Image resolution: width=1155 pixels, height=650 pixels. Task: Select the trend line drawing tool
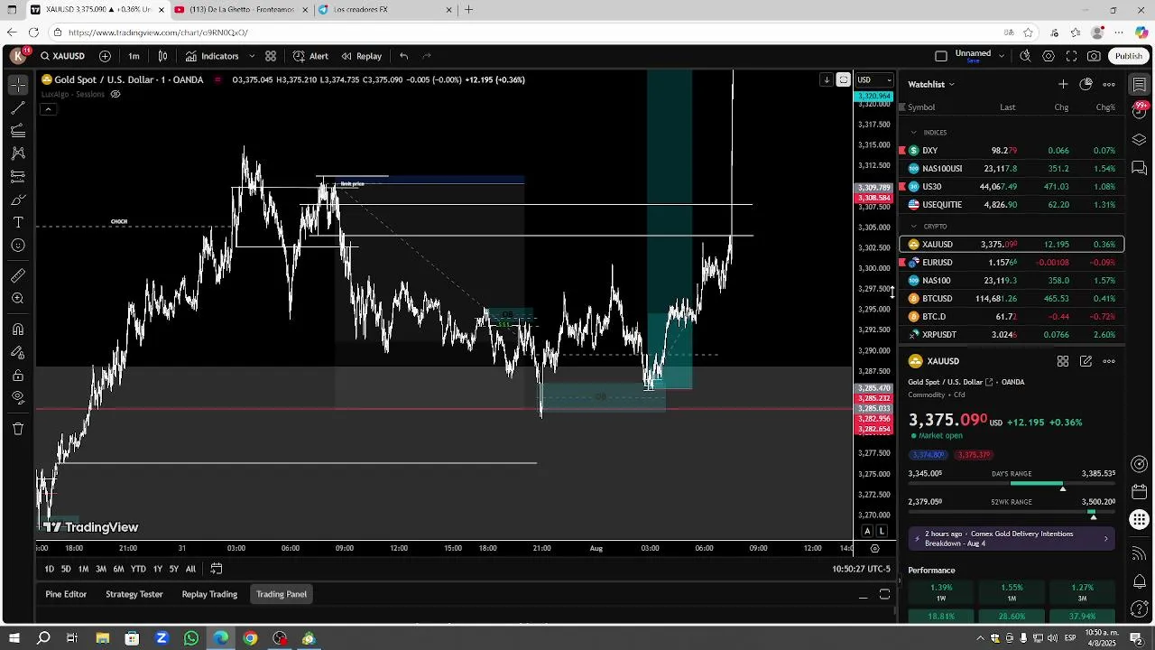(18, 108)
